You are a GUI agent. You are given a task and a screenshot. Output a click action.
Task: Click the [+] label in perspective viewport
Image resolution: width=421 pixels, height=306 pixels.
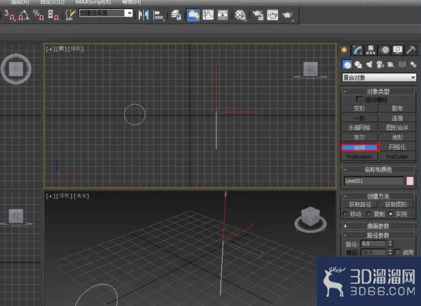pos(50,196)
